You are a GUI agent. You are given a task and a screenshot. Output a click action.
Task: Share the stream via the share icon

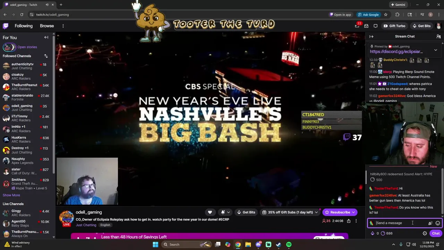tap(349, 221)
